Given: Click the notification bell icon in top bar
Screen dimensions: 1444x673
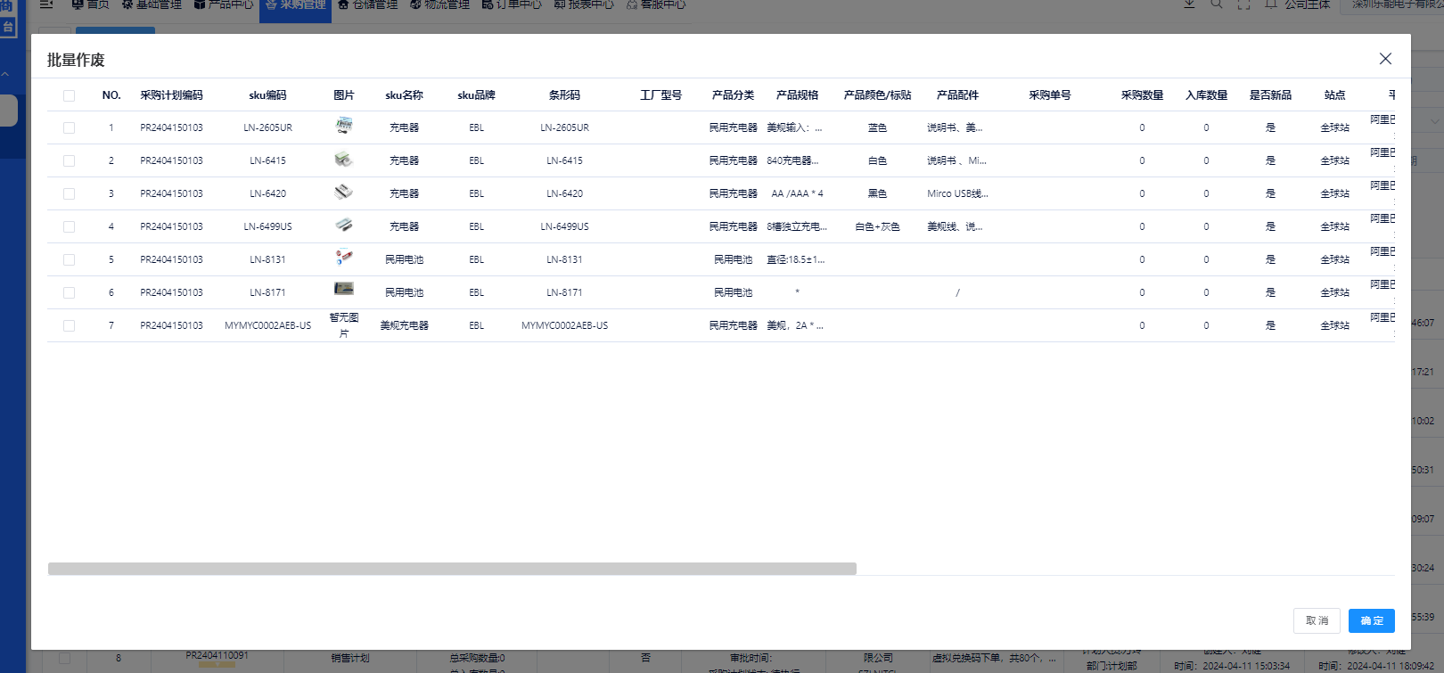Looking at the screenshot, I should (x=1271, y=4).
